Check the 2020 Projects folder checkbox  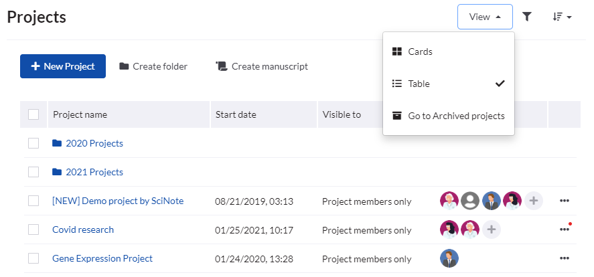click(33, 143)
